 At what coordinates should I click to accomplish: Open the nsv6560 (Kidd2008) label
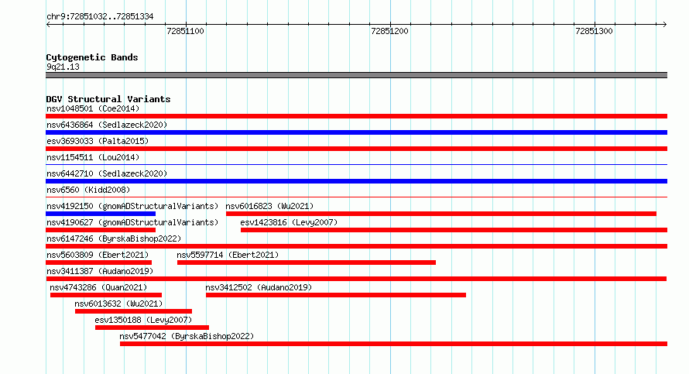[88, 190]
